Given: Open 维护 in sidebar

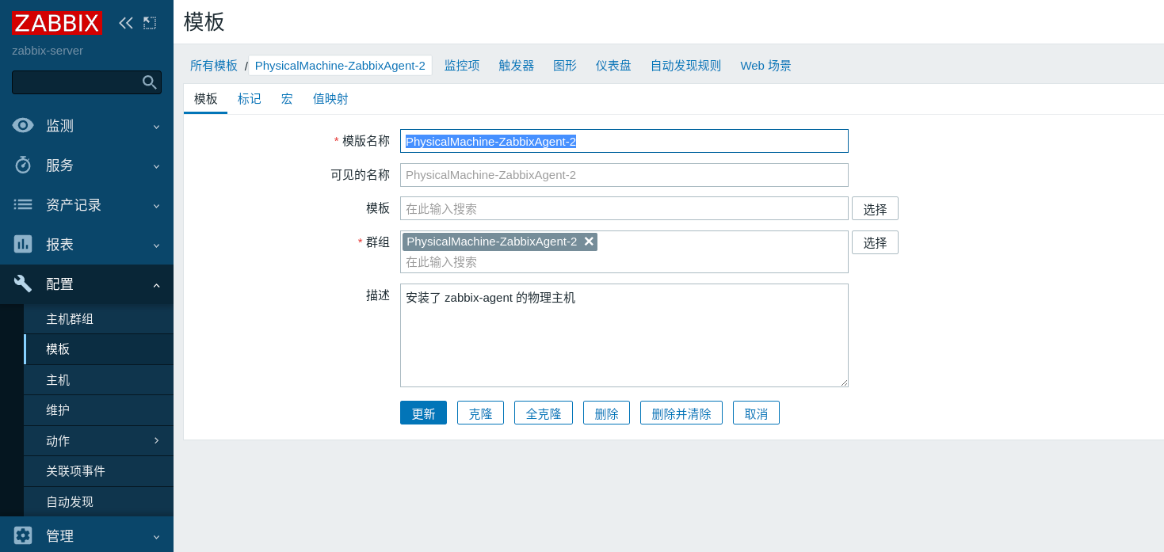Looking at the screenshot, I should 98,410.
